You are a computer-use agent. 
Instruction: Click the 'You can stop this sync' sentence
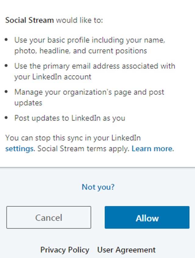click(x=73, y=138)
